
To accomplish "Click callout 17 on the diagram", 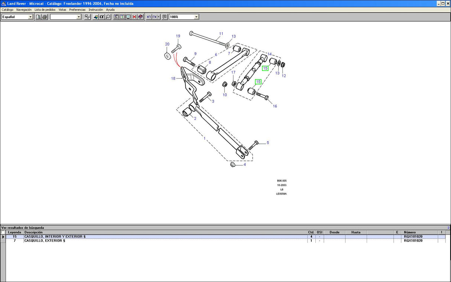I will pyautogui.click(x=233, y=72).
